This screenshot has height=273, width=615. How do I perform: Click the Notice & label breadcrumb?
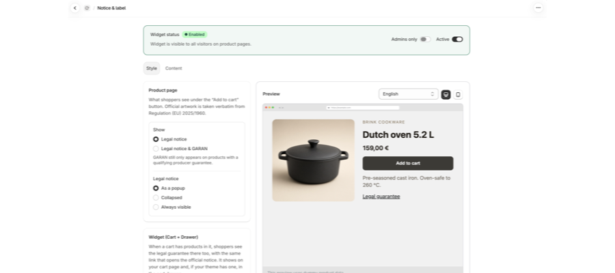[x=111, y=8]
